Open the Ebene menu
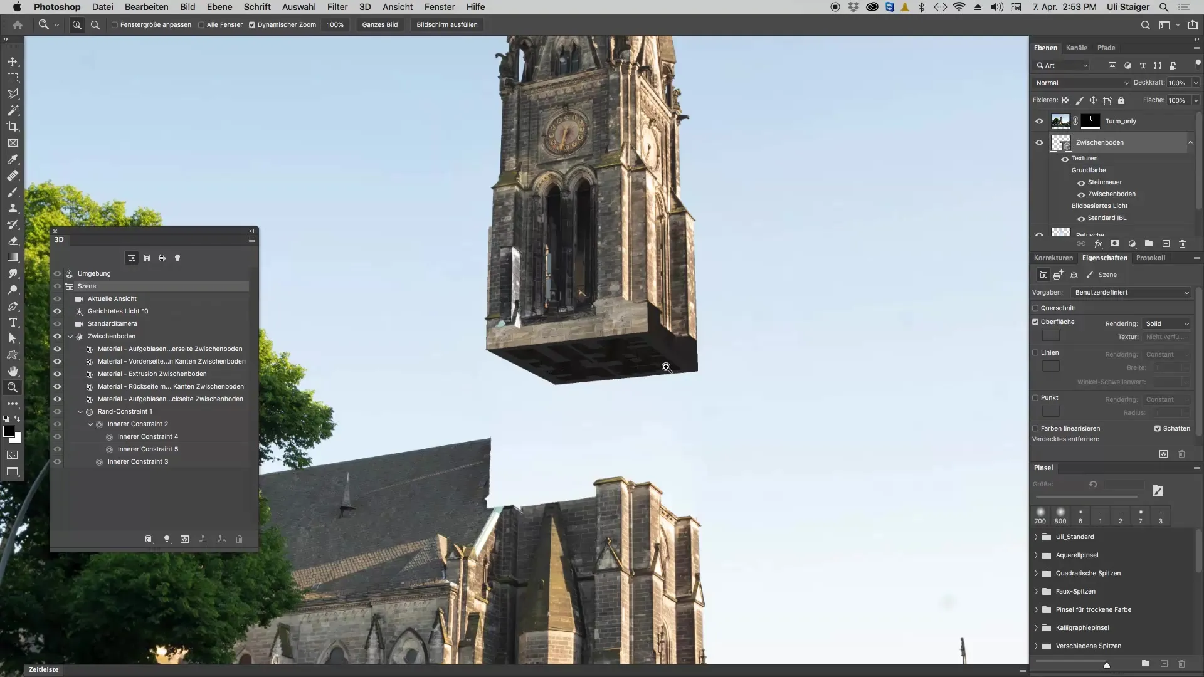 219,7
